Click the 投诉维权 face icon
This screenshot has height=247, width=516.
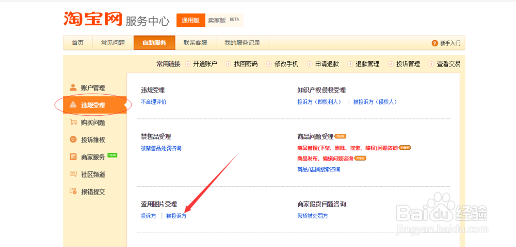(73, 139)
